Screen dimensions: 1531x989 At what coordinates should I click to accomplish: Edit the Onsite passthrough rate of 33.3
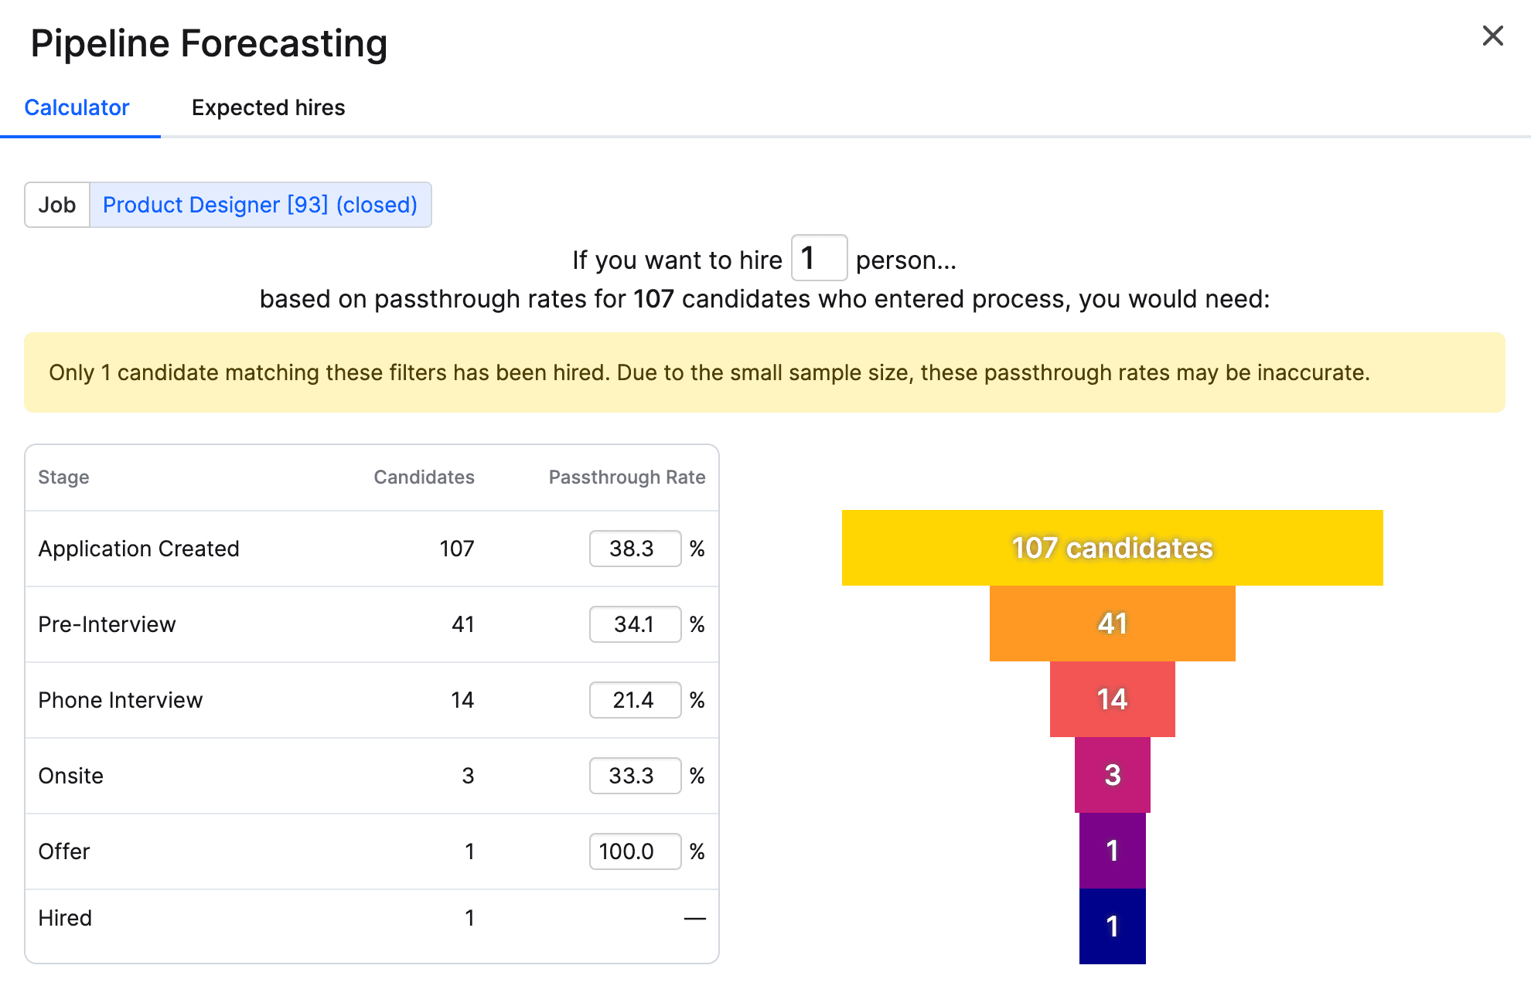tap(635, 776)
